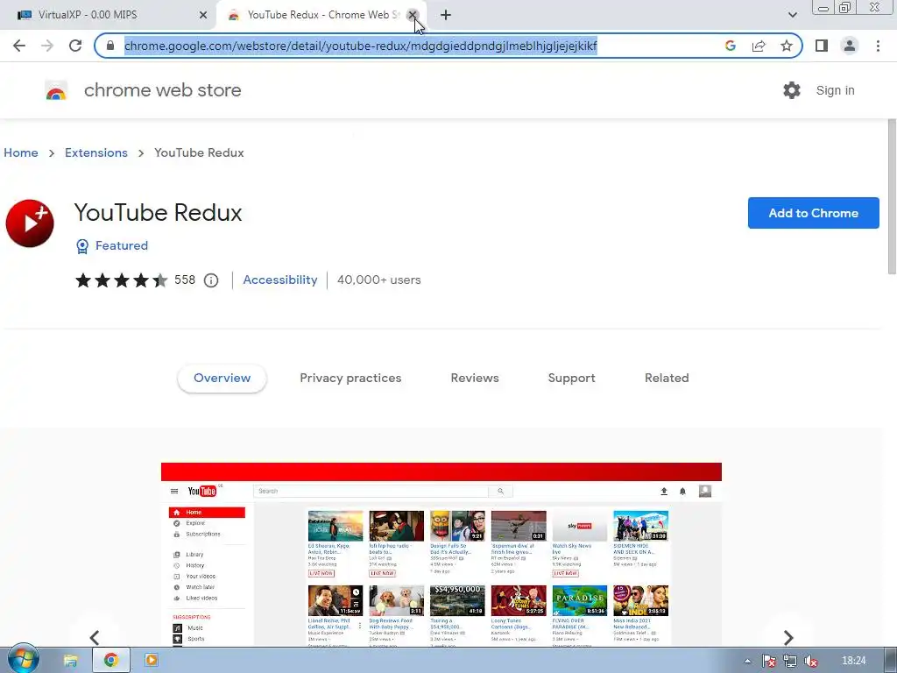Click the Action Center flag icon
Image resolution: width=897 pixels, height=673 pixels.
pos(769,661)
